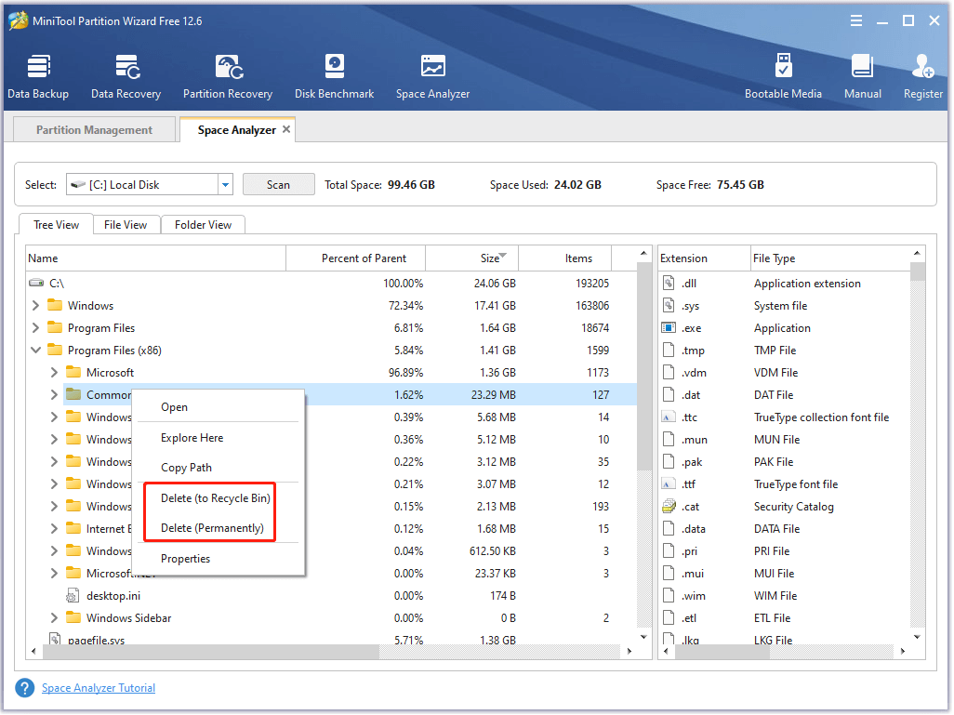This screenshot has width=954, height=715.
Task: Open Partition Recovery from the toolbar
Action: pos(228,76)
